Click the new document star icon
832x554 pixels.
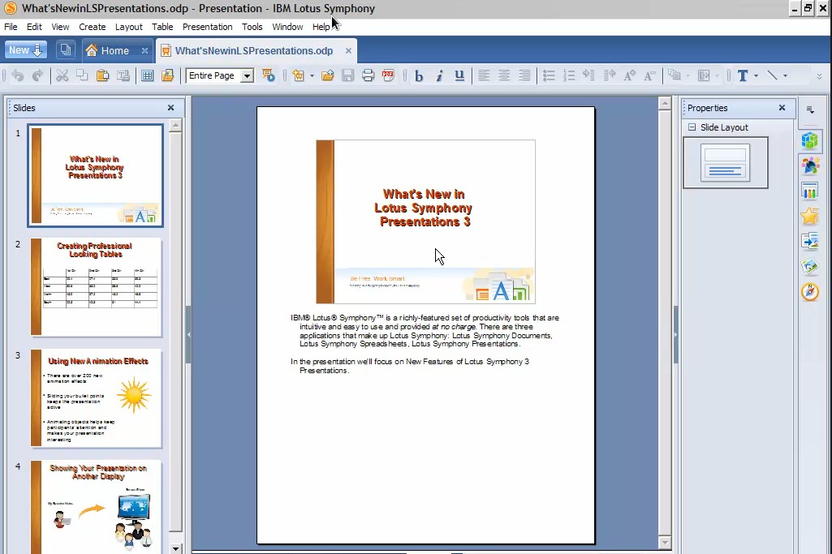(298, 75)
